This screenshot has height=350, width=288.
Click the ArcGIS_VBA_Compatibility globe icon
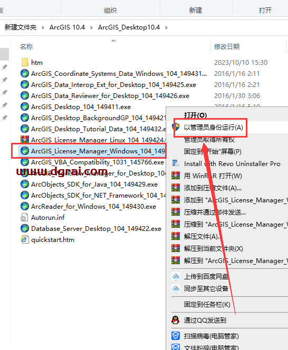(25, 162)
